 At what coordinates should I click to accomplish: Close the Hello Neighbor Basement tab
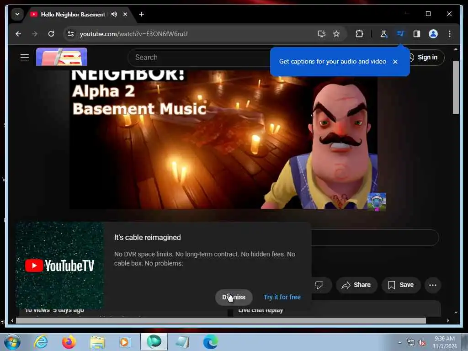tap(125, 14)
